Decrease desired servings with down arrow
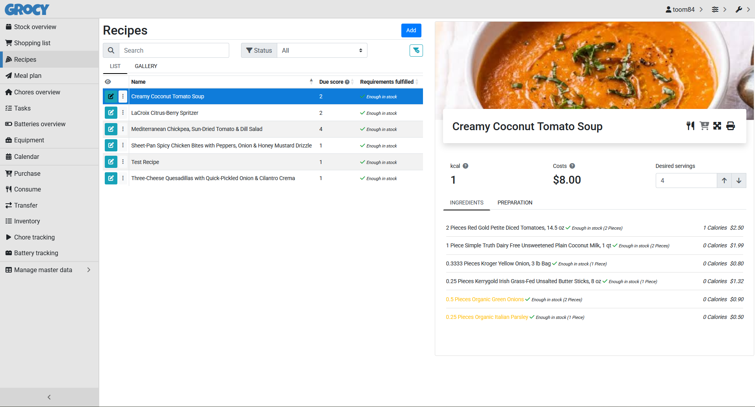 coord(739,180)
